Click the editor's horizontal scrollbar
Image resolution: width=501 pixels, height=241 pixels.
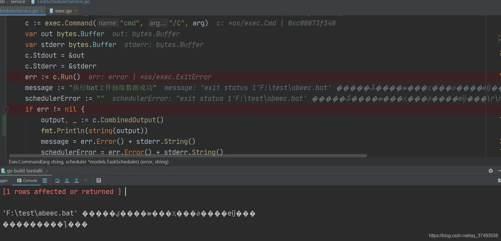coord(187,156)
